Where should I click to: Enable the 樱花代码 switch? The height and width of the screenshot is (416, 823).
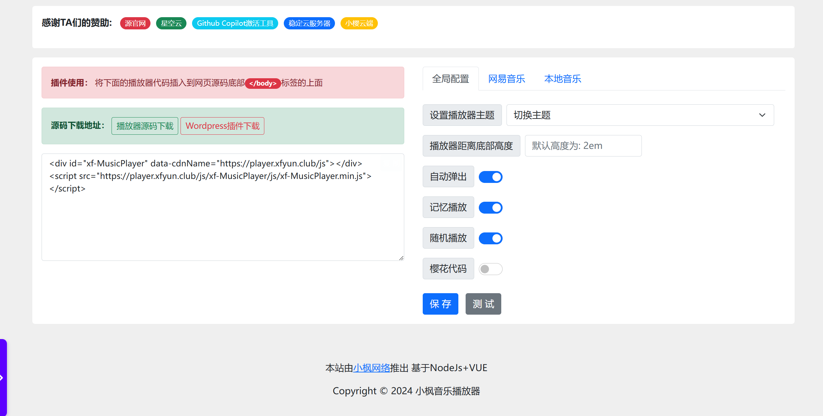click(x=490, y=269)
